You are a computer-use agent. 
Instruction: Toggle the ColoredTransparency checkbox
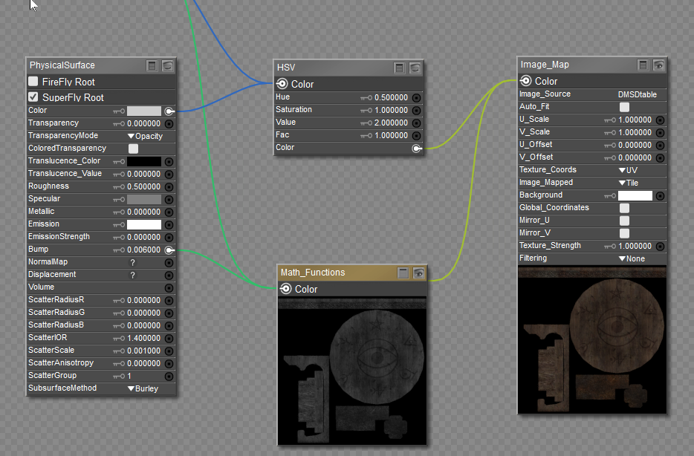point(133,149)
